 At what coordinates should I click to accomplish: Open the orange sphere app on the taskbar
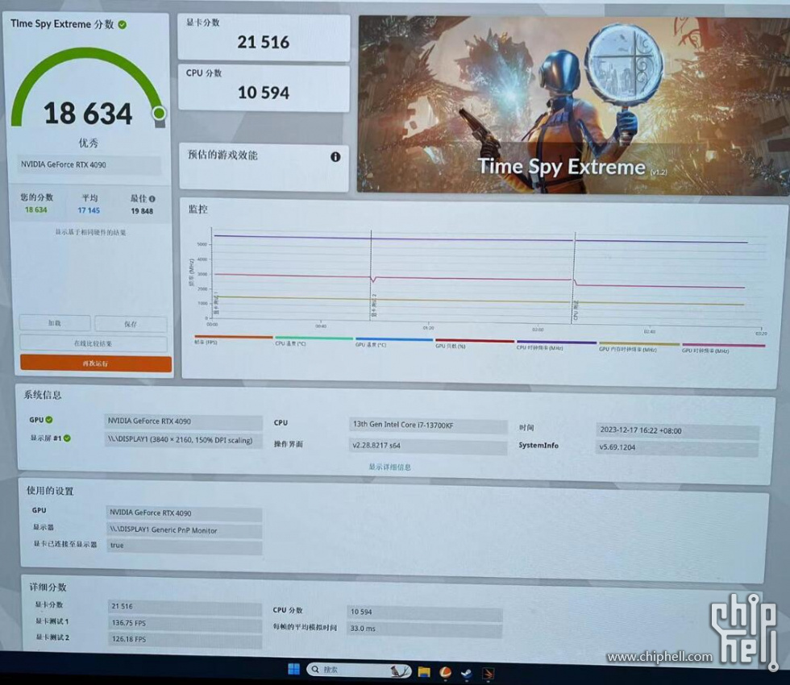tap(445, 672)
